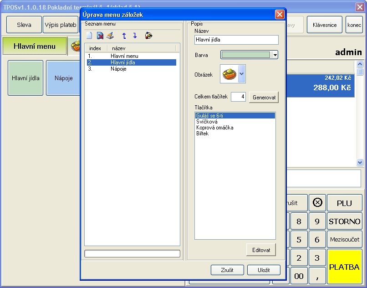Click the blue Nápoje tile
The width and height of the screenshot is (367, 288).
63,78
